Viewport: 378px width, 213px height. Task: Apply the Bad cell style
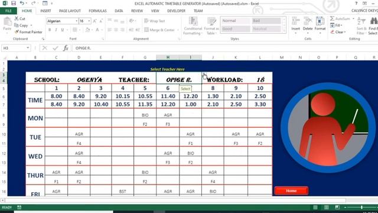266,21
